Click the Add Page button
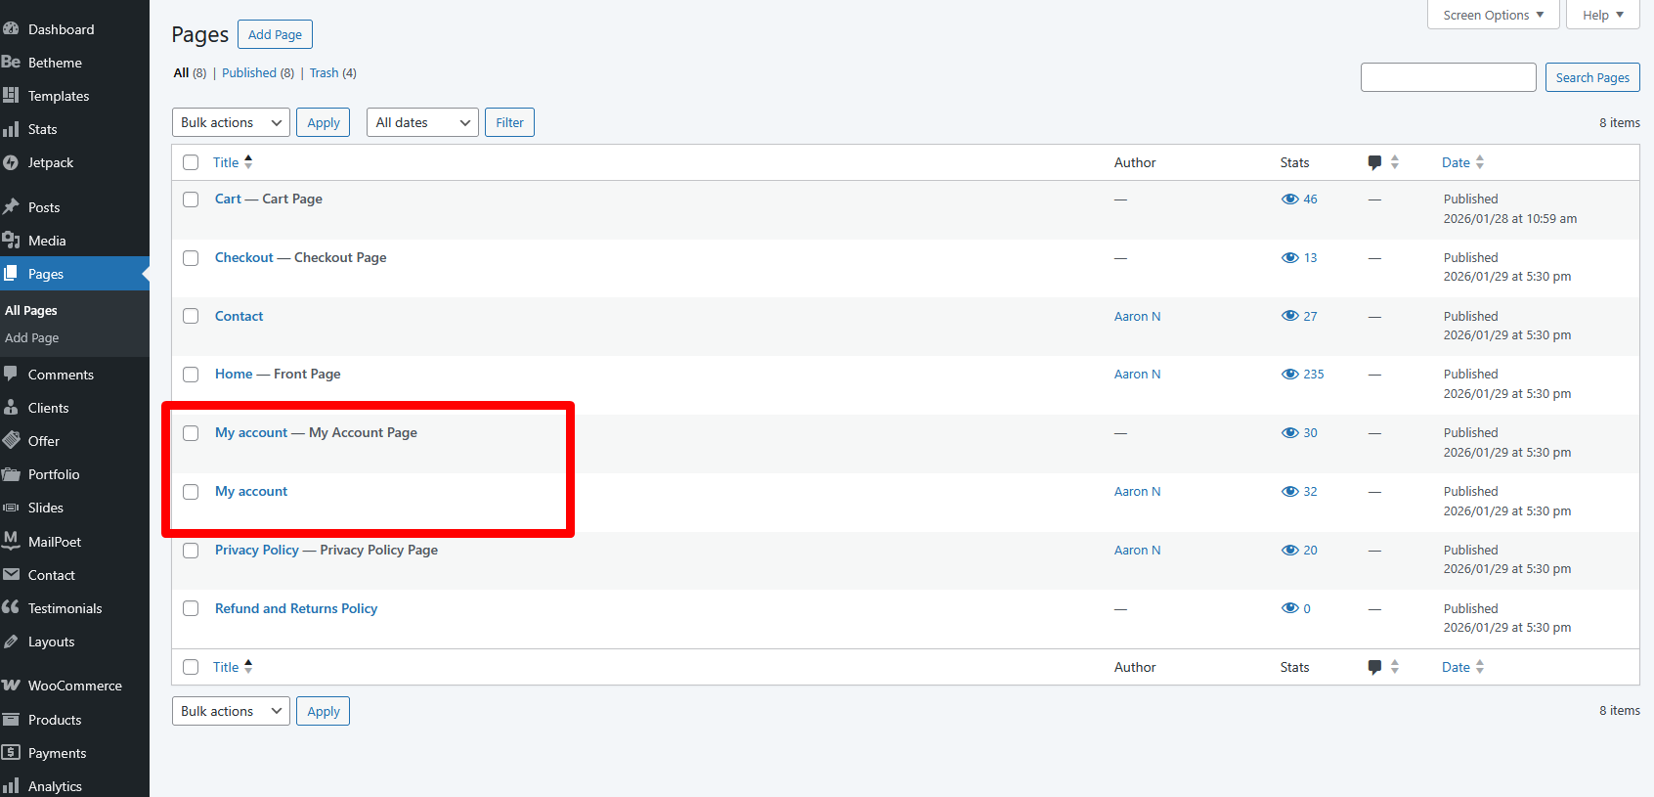 click(275, 34)
